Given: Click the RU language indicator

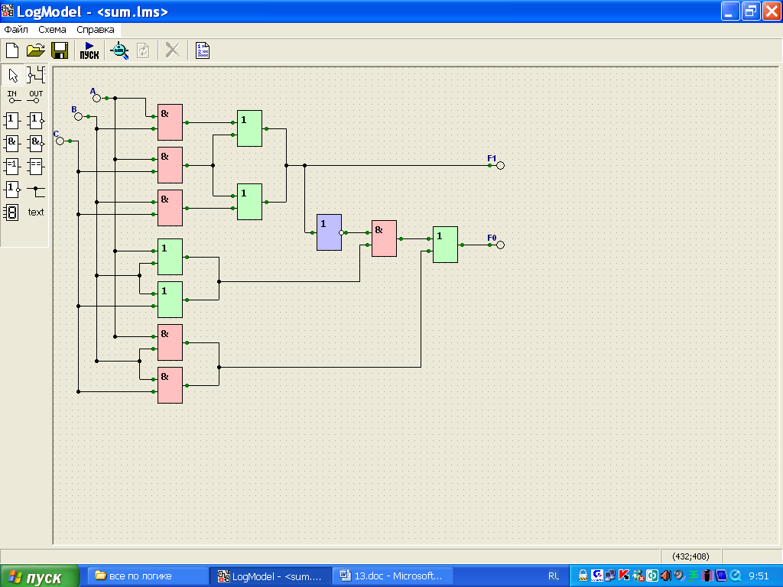Looking at the screenshot, I should click(554, 576).
